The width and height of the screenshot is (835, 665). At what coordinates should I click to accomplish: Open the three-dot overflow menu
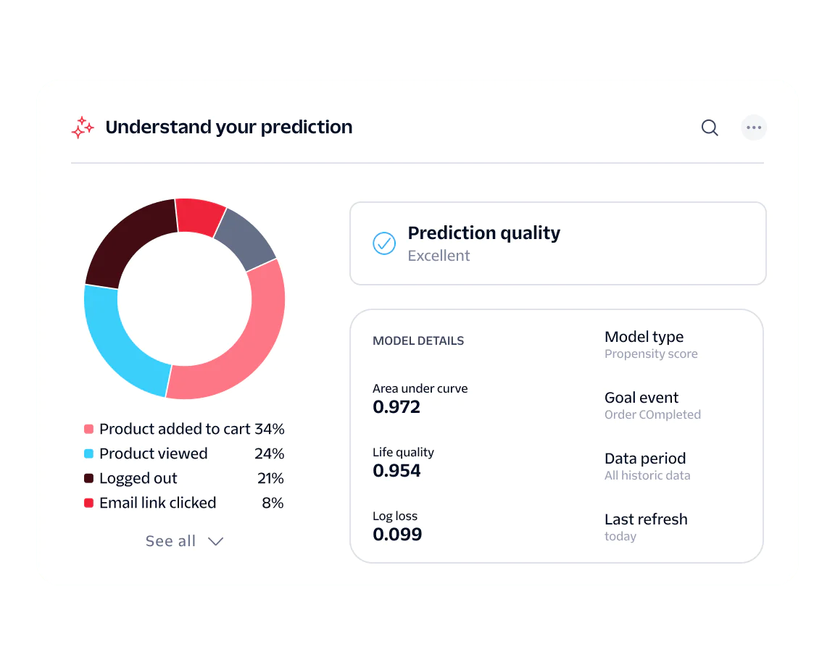click(x=754, y=127)
